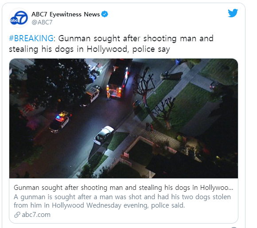Viewport: 257px width, 228px height.
Task: Open the card headline starting with Gunman sought
Action: 124,188
